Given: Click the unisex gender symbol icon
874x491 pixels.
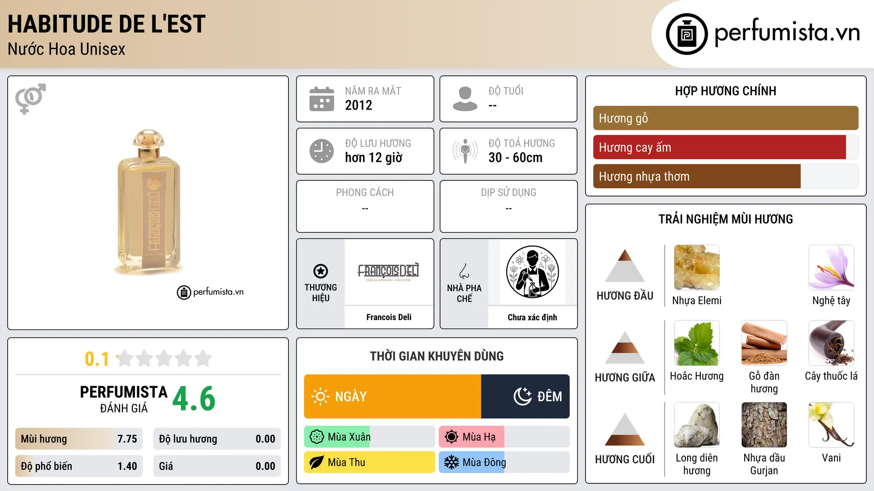Looking at the screenshot, I should pos(30,98).
